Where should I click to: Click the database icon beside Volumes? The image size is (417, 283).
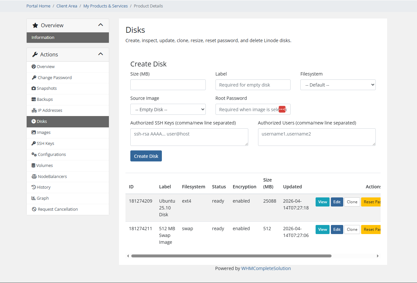33,166
